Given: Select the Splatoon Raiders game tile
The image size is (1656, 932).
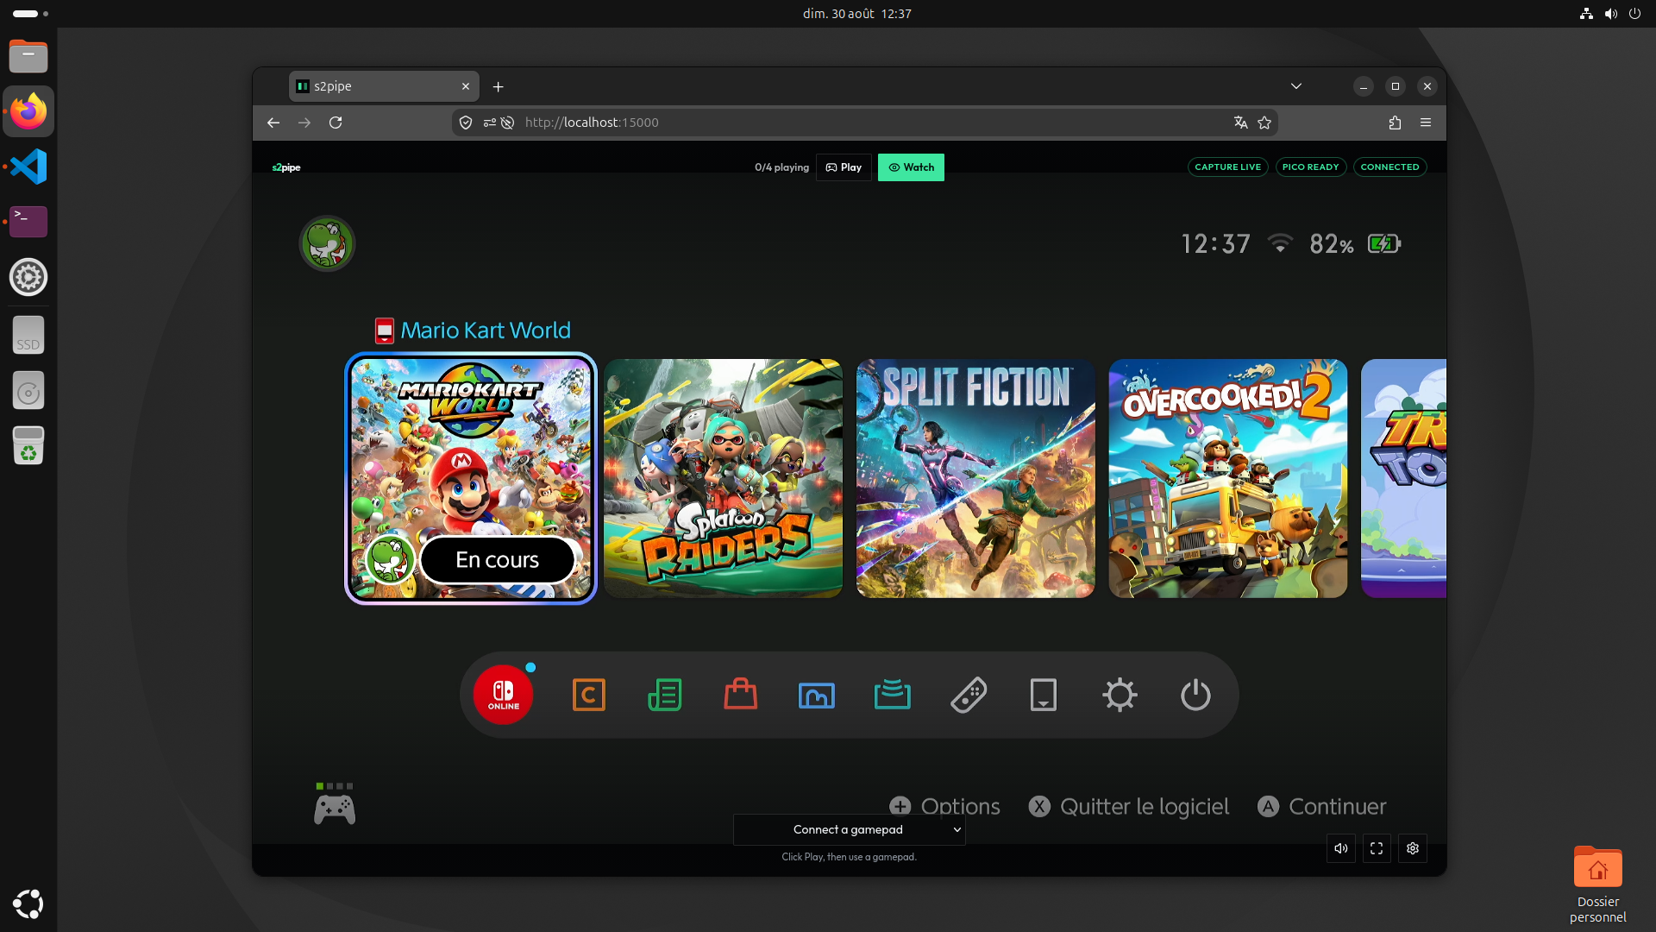Looking at the screenshot, I should point(723,479).
